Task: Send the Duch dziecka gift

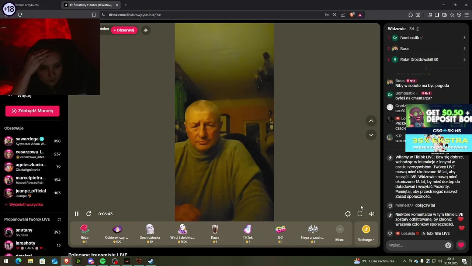Action: [150, 233]
